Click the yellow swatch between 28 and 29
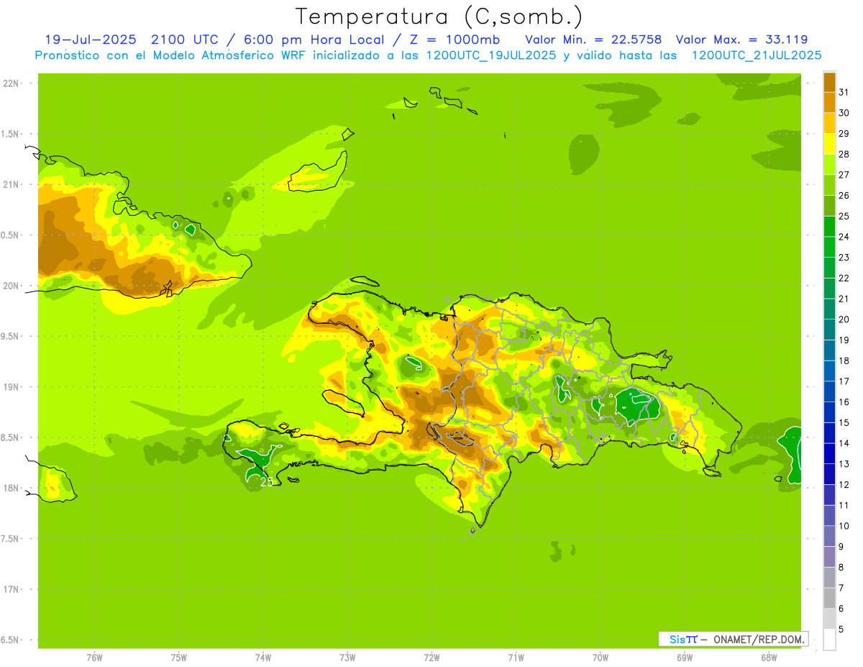 pos(829,144)
